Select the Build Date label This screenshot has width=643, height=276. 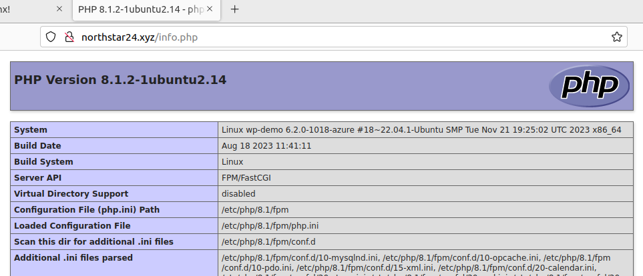(37, 146)
